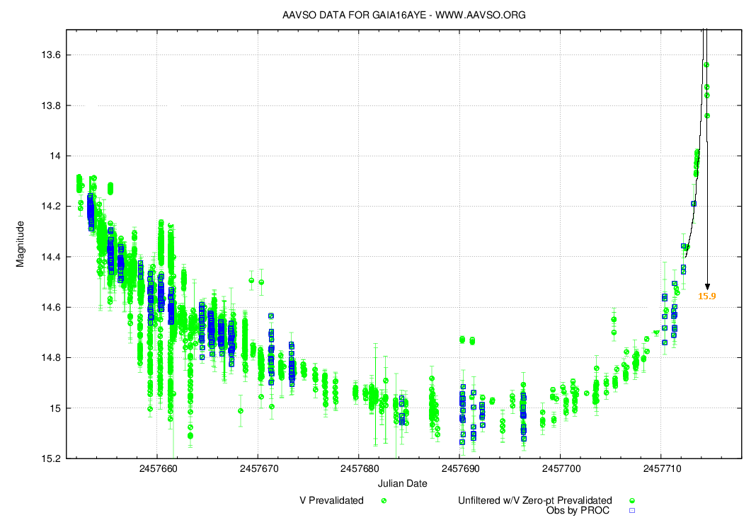Screen dimensions: 756x520
Task: Click the 2457660 x-axis tick label
Action: (x=157, y=468)
